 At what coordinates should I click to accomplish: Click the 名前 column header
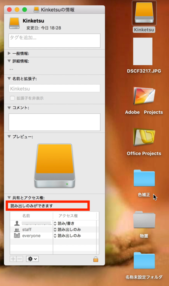pyautogui.click(x=31, y=216)
